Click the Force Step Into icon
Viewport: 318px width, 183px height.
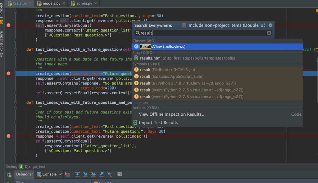[93, 174]
